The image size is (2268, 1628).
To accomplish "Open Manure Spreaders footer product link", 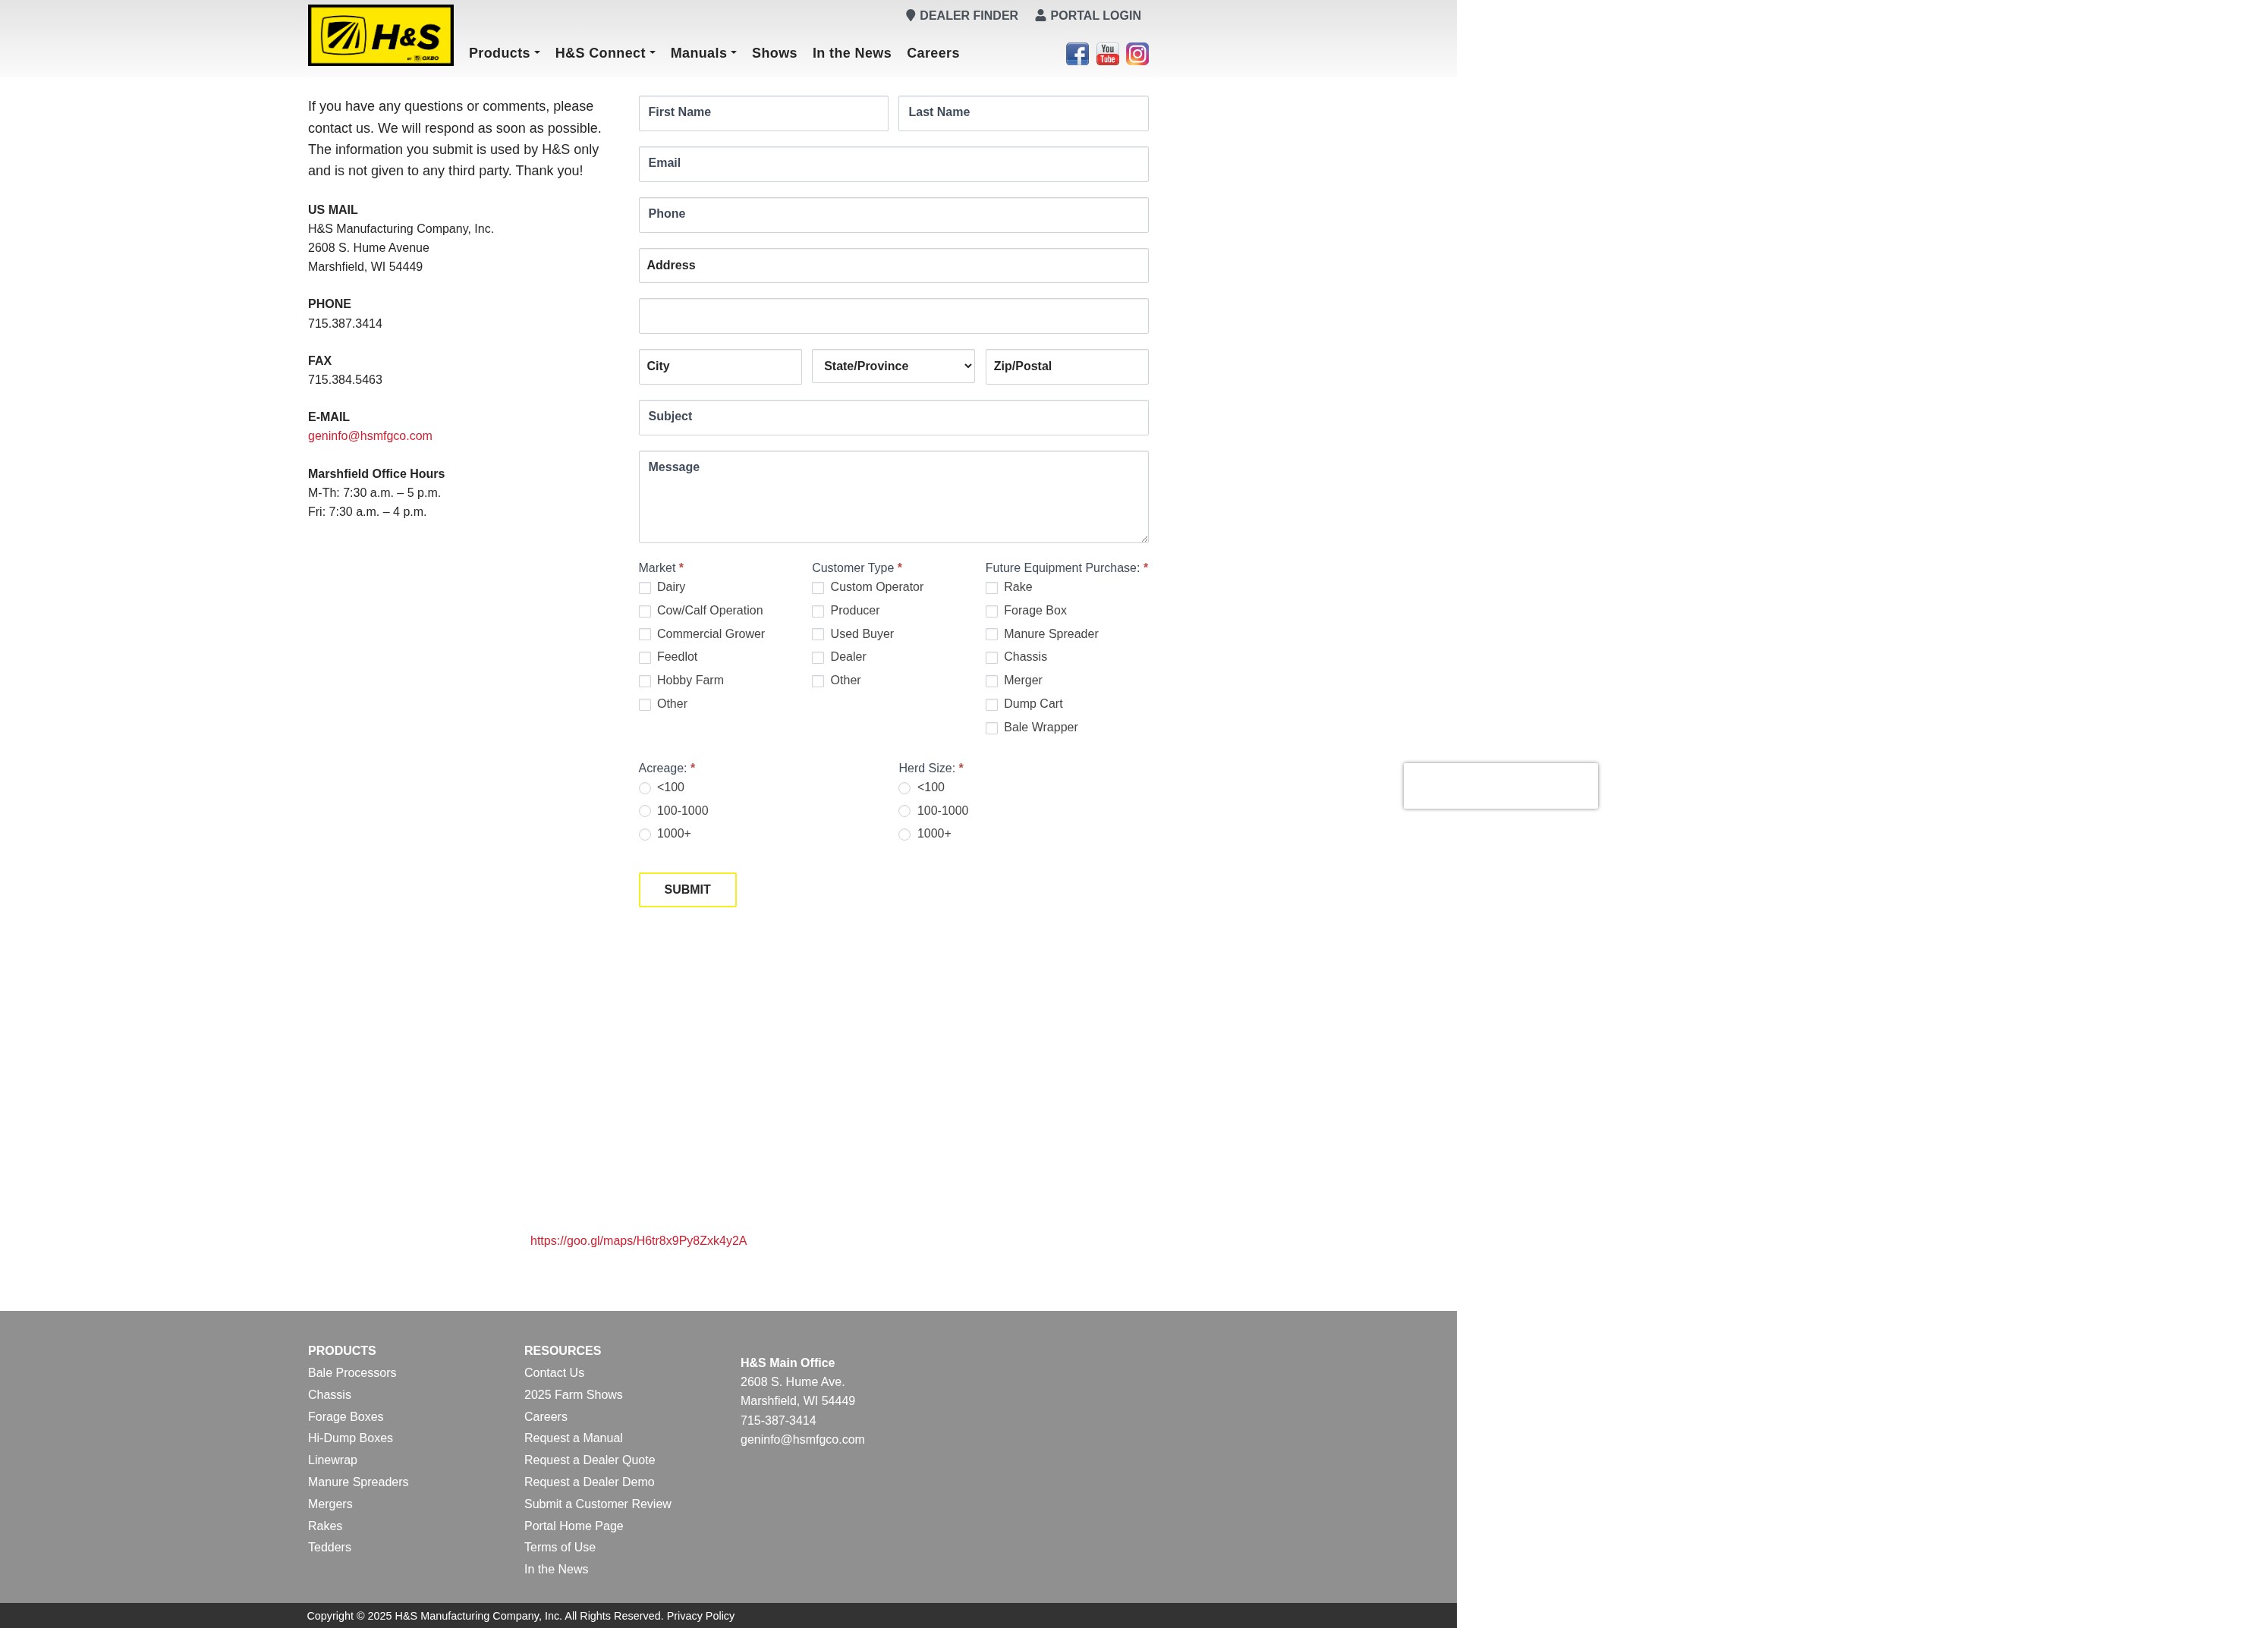I will point(358,1482).
